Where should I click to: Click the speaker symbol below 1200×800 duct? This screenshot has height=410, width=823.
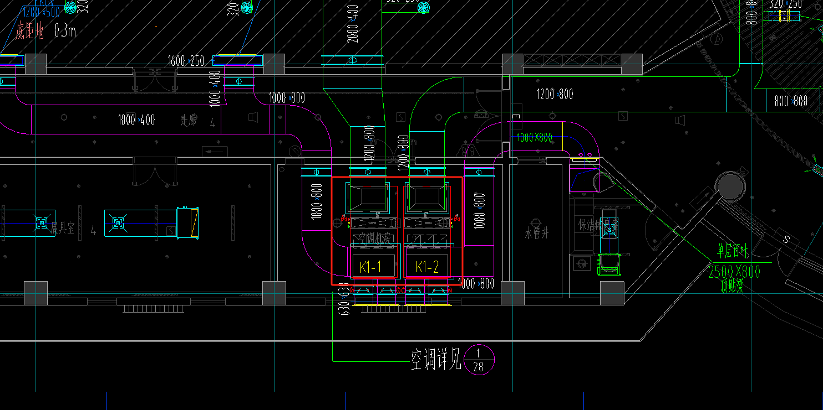681,120
